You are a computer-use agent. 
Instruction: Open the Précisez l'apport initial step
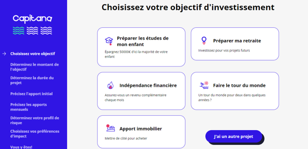point(31,94)
